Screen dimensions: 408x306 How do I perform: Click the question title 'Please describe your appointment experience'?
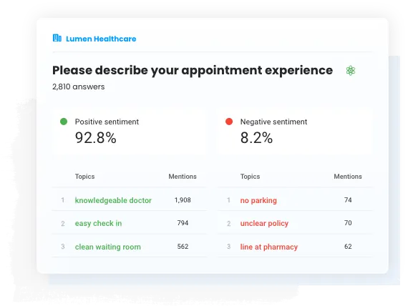[193, 71]
